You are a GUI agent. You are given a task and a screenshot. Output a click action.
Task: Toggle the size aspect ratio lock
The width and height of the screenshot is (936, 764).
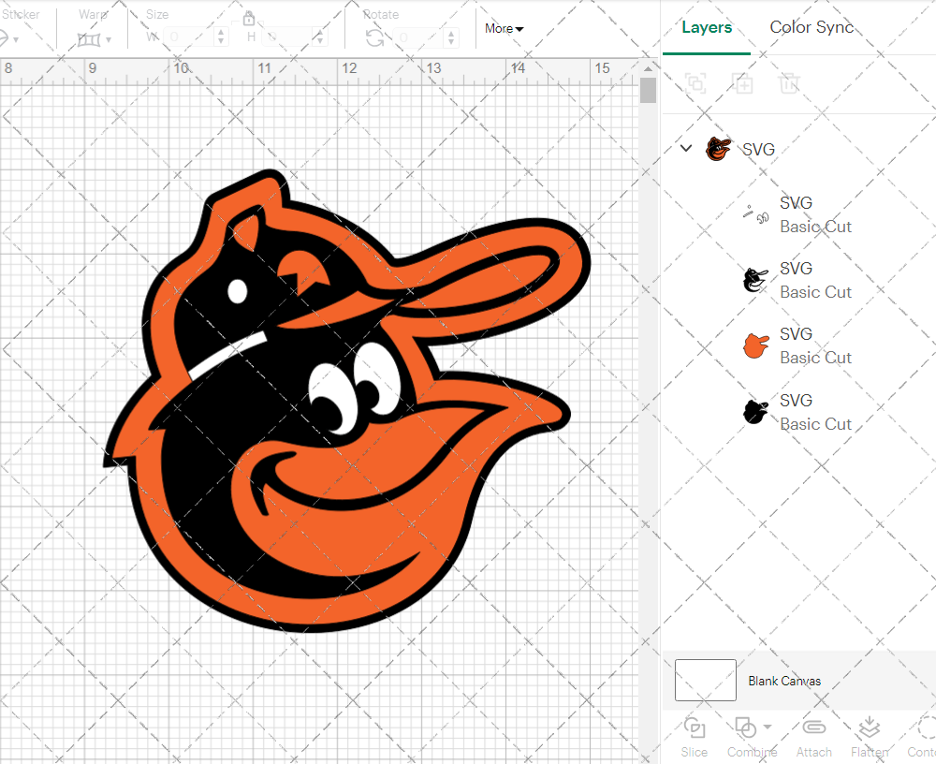pyautogui.click(x=249, y=19)
